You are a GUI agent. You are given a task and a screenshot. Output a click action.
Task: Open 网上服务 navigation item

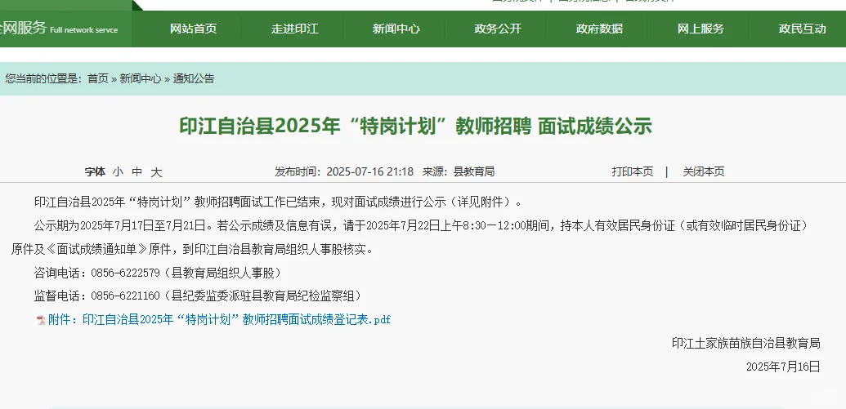tap(701, 29)
